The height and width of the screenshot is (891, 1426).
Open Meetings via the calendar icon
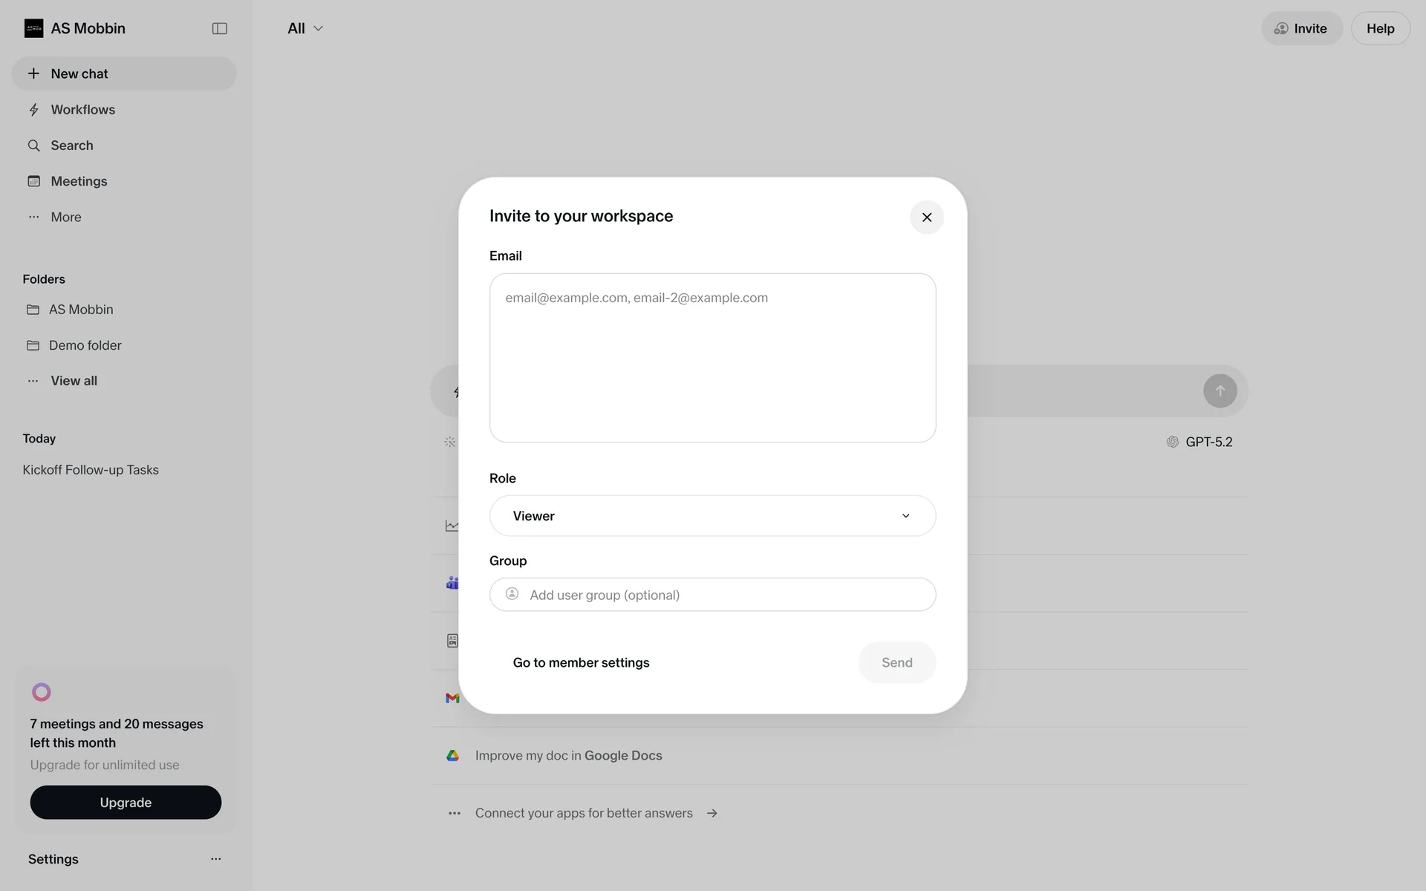[34, 181]
